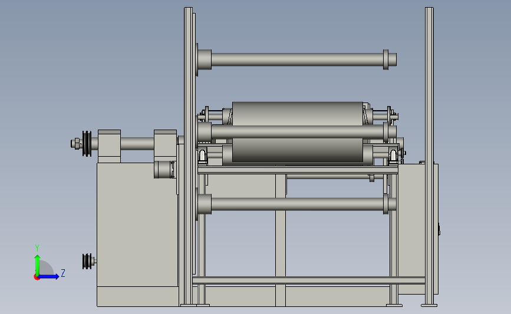The image size is (511, 314).
Task: Select the topmost long roller shaft
Action: [297, 60]
